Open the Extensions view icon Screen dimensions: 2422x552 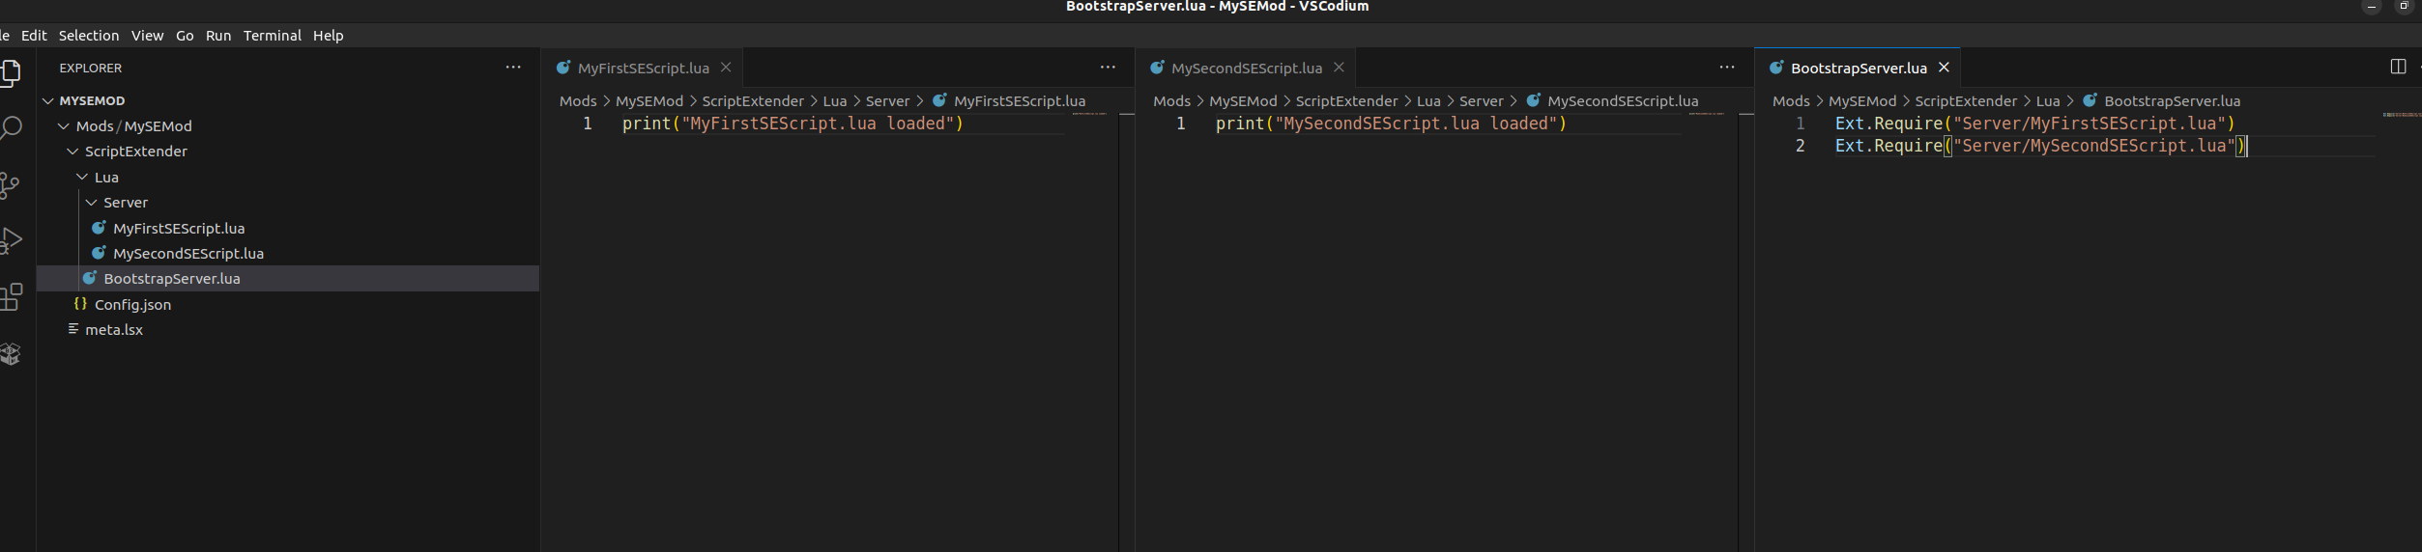coord(10,296)
